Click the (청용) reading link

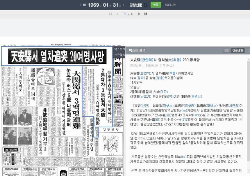tap(159, 78)
